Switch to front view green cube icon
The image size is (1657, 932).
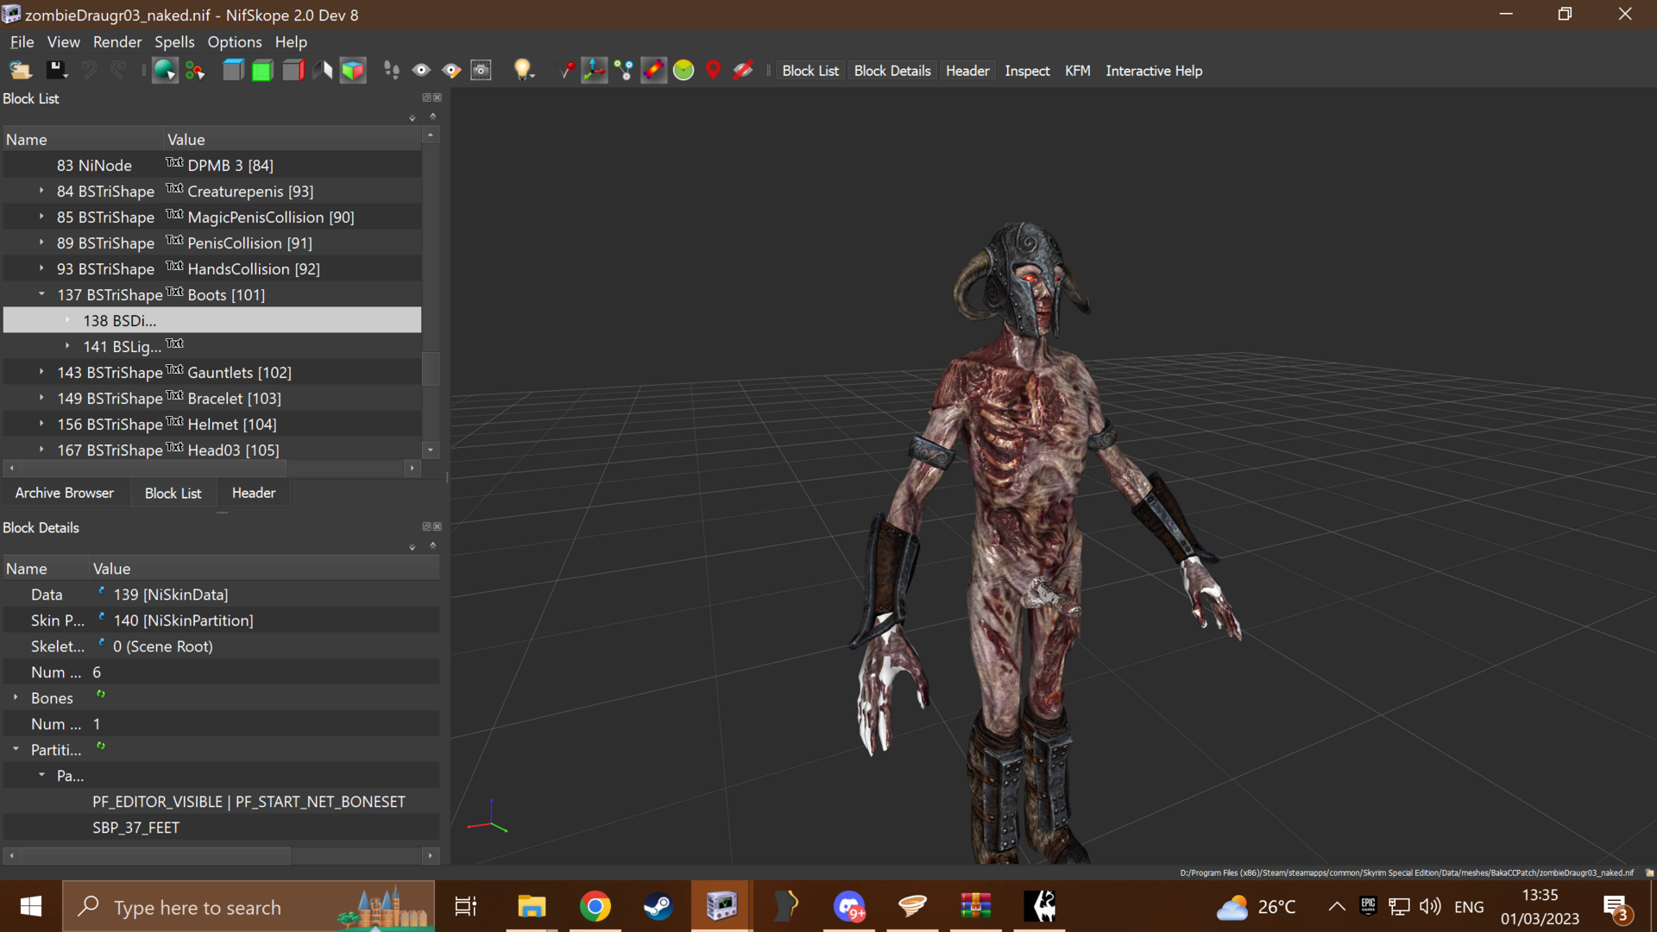point(262,71)
